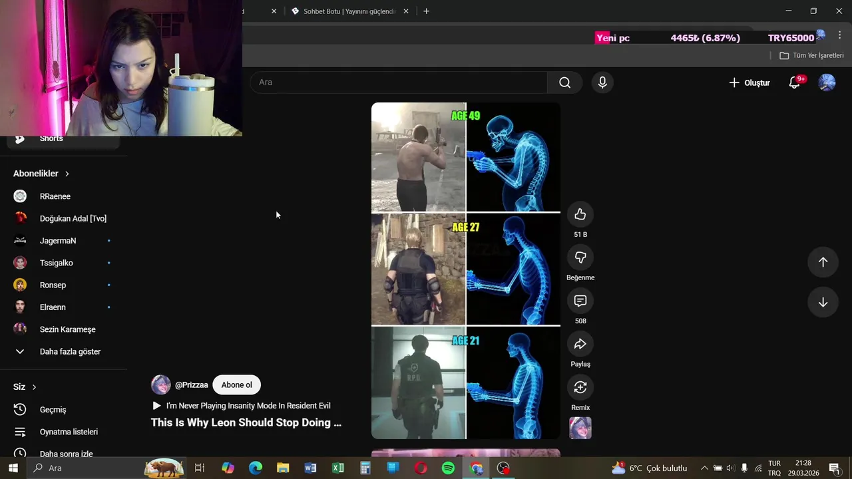Switch to the Sohbet Botu tab
Image resolution: width=852 pixels, height=479 pixels.
[349, 11]
